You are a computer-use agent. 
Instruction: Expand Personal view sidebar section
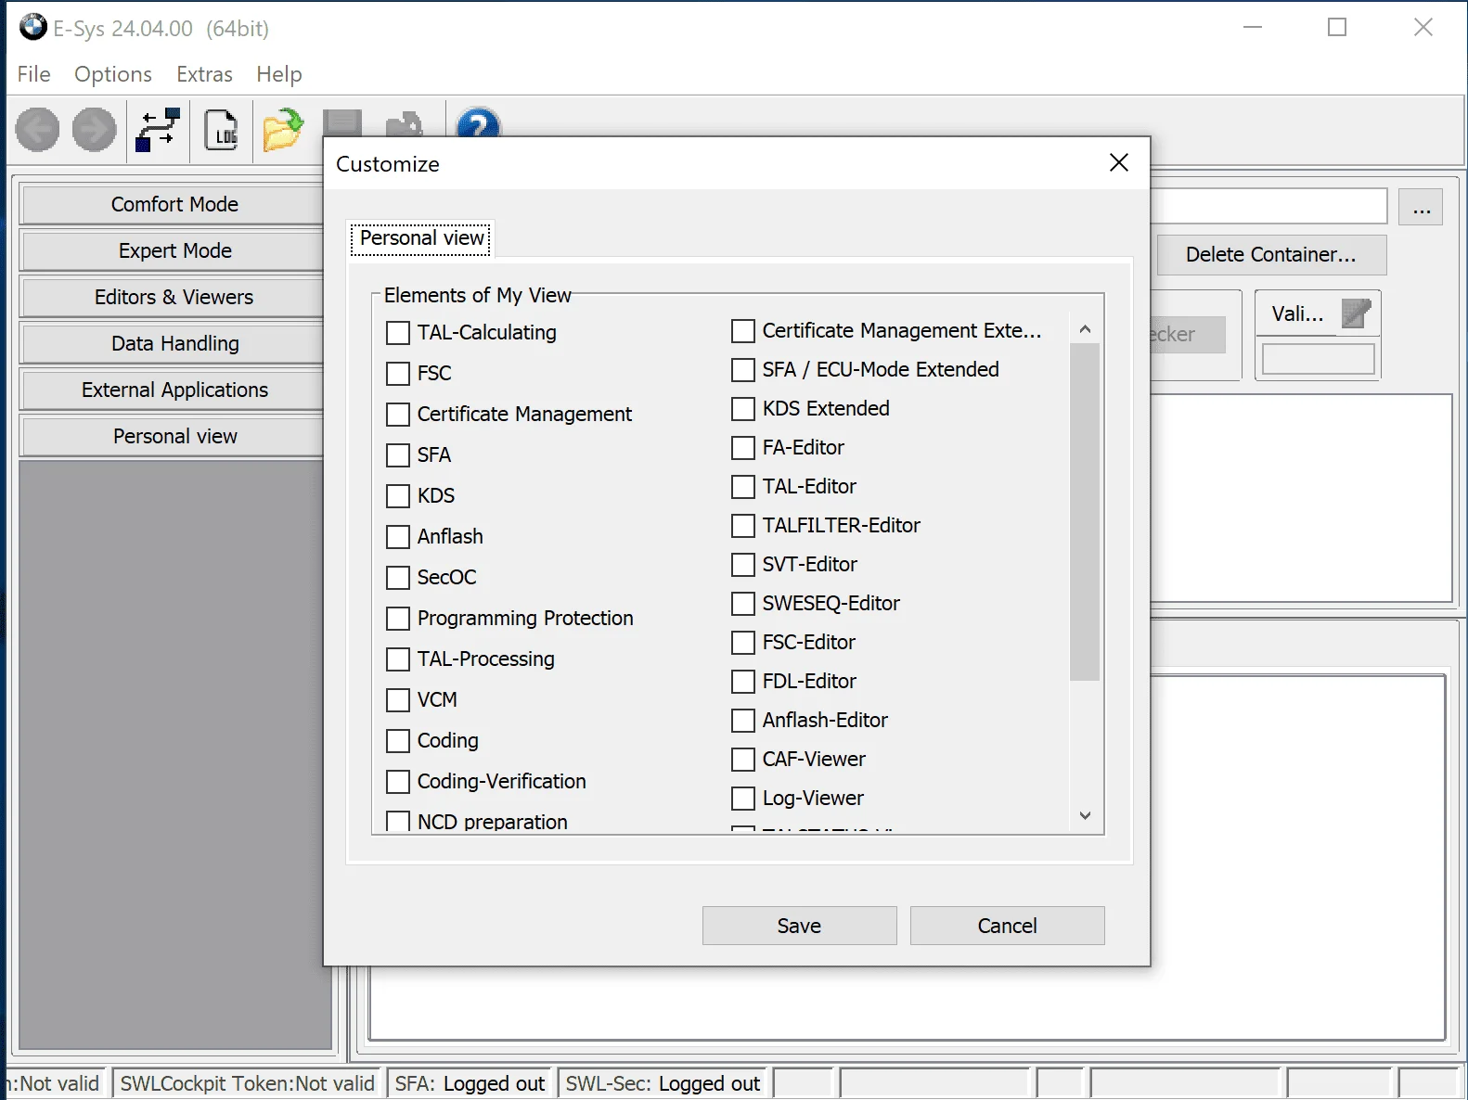[174, 436]
